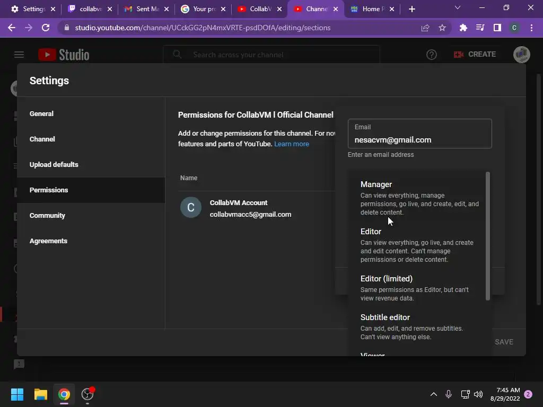Image resolution: width=543 pixels, height=407 pixels.
Task: Click the browser forward arrow
Action: coord(29,28)
